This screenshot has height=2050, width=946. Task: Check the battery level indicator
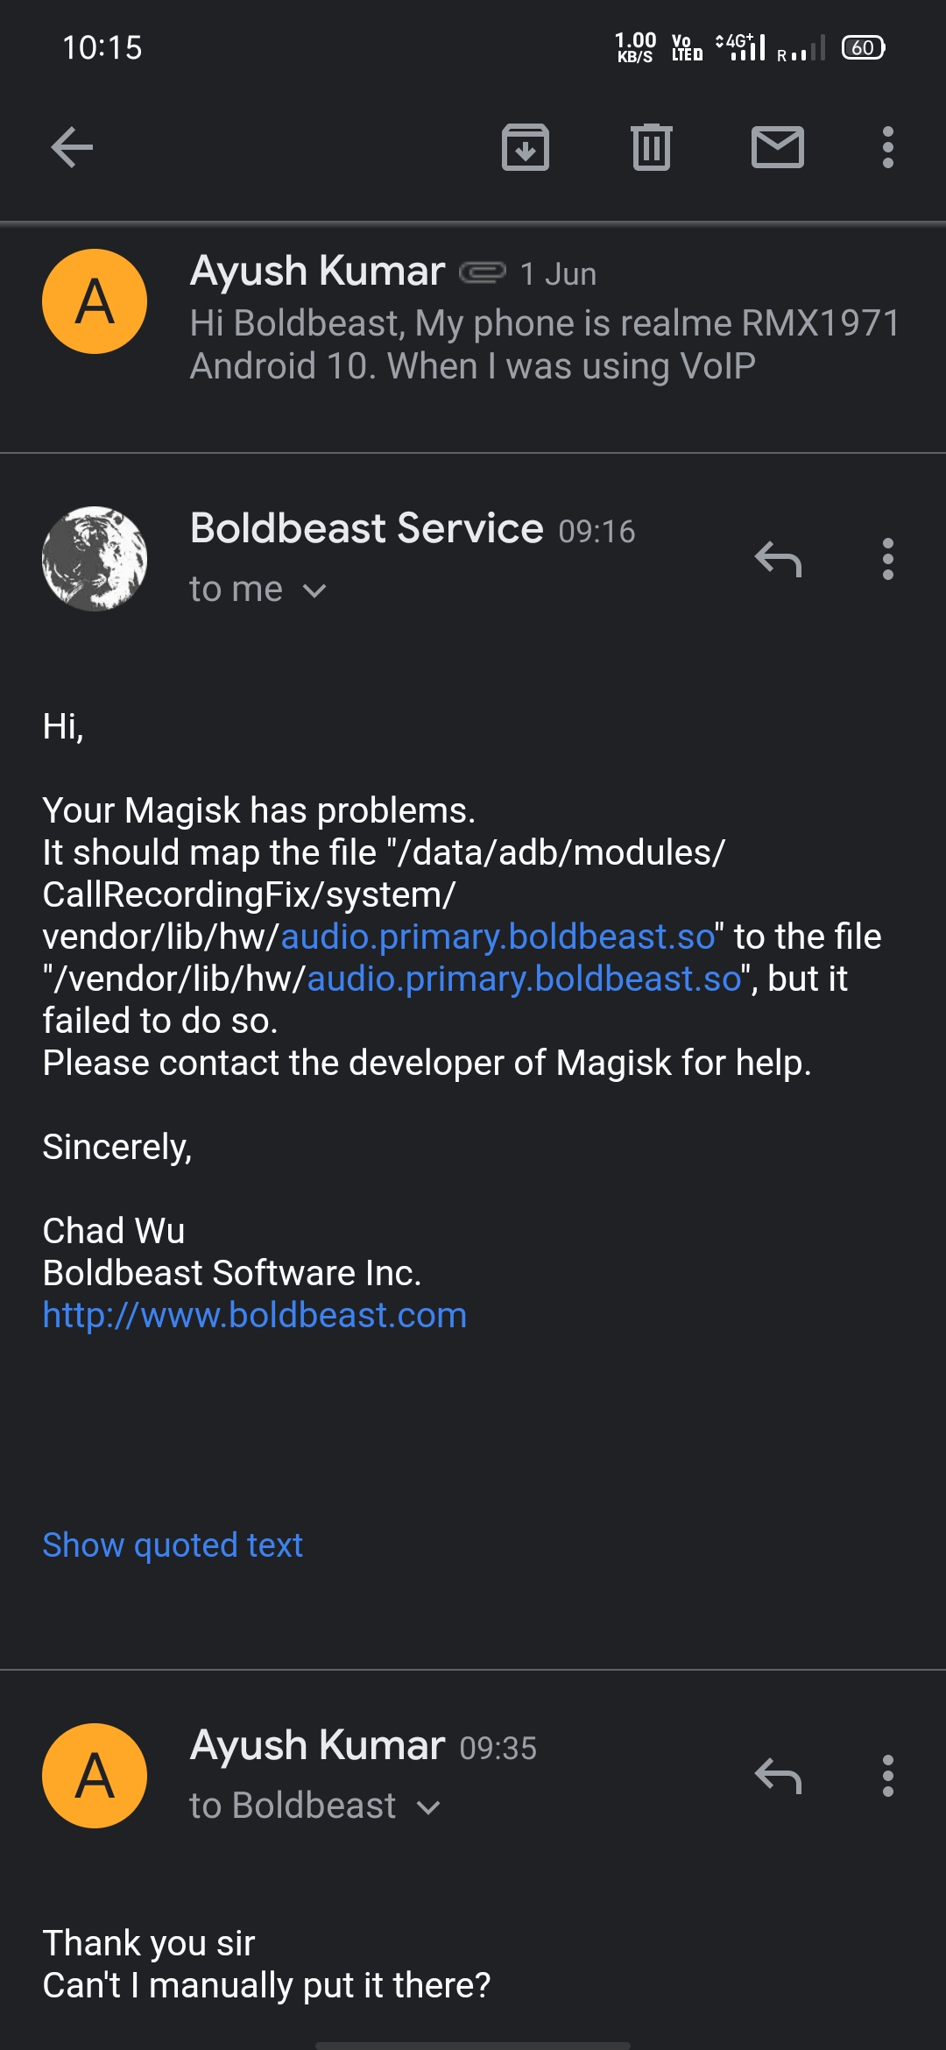tap(863, 48)
